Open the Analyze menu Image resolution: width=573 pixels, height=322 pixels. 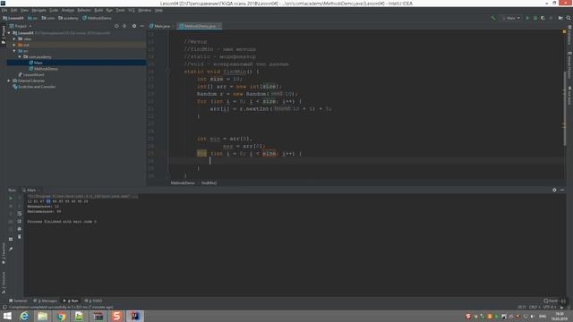[x=68, y=10]
